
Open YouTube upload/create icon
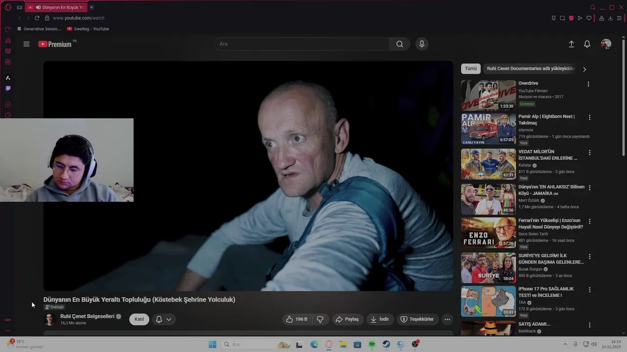[x=571, y=44]
